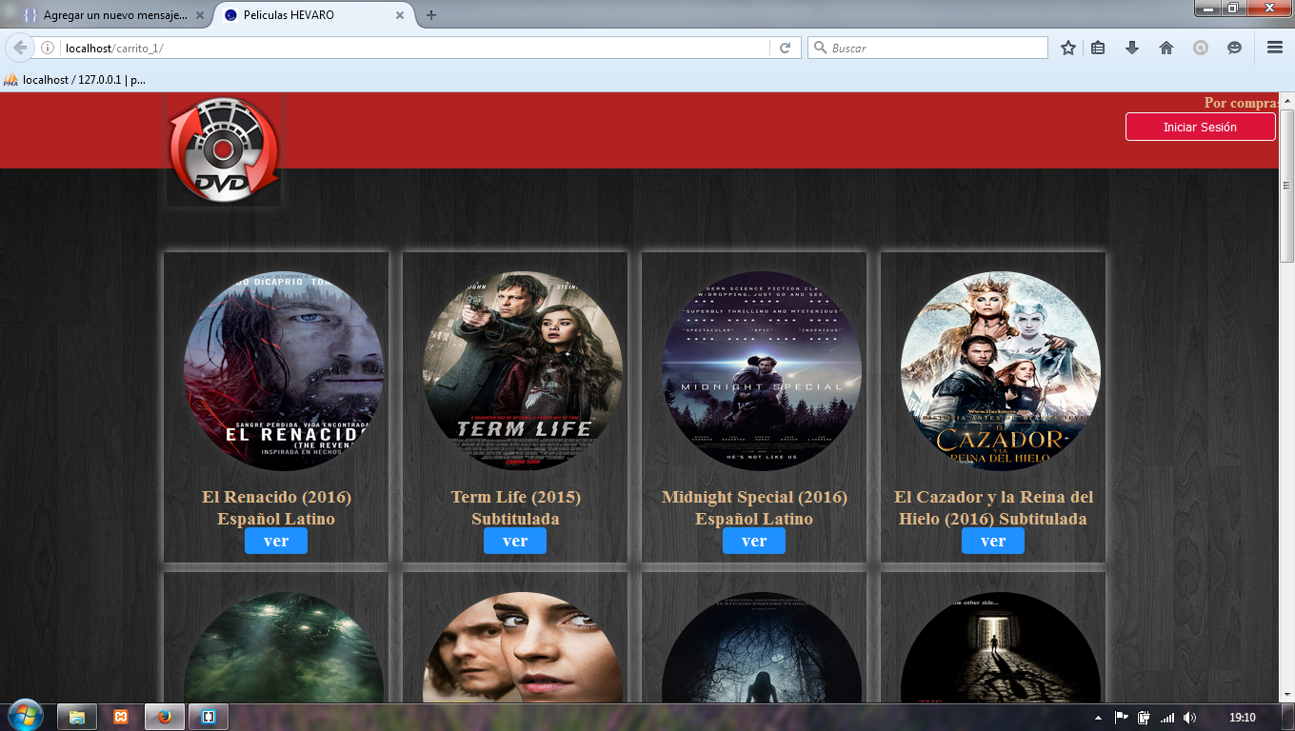Click the Action Center flag icon
1295x731 pixels.
pyautogui.click(x=1122, y=718)
